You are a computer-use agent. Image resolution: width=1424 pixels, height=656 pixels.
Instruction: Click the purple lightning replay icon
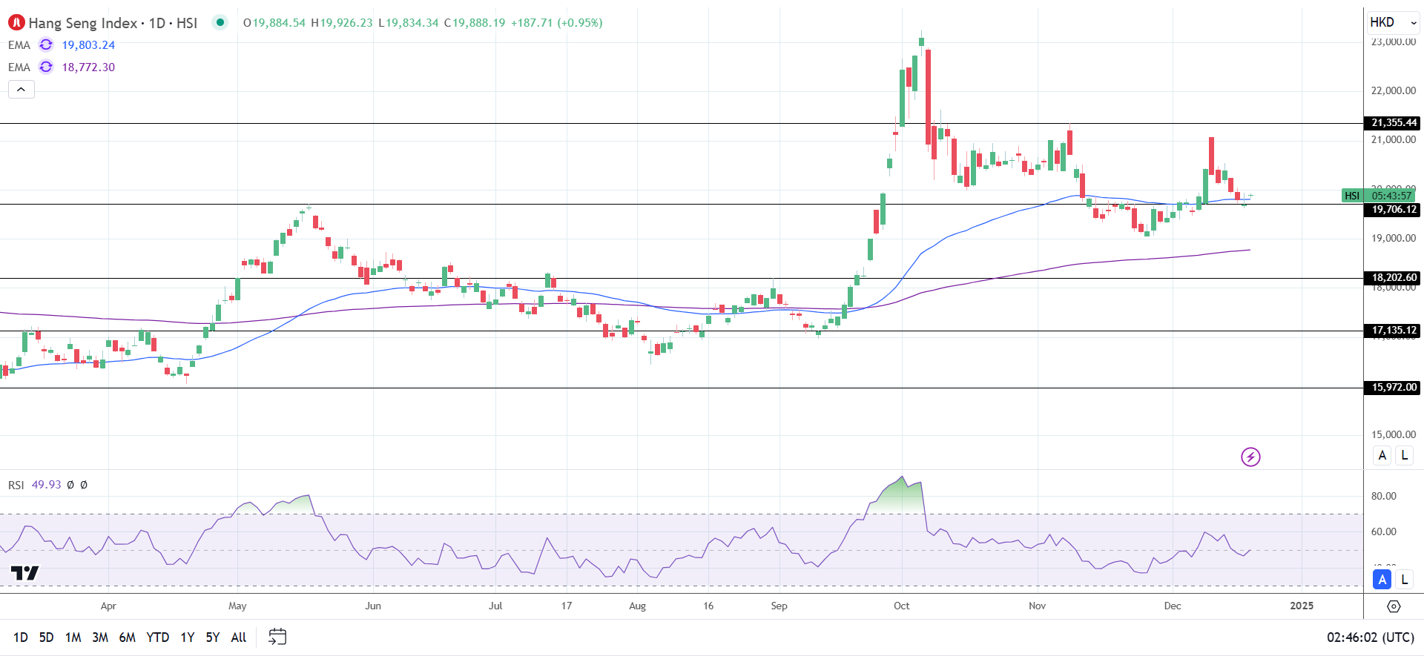[x=1250, y=457]
